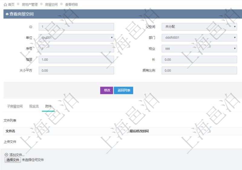Switch to the 子房屋空间 tab
Viewport: 242px width, 170px height.
(x=15, y=106)
